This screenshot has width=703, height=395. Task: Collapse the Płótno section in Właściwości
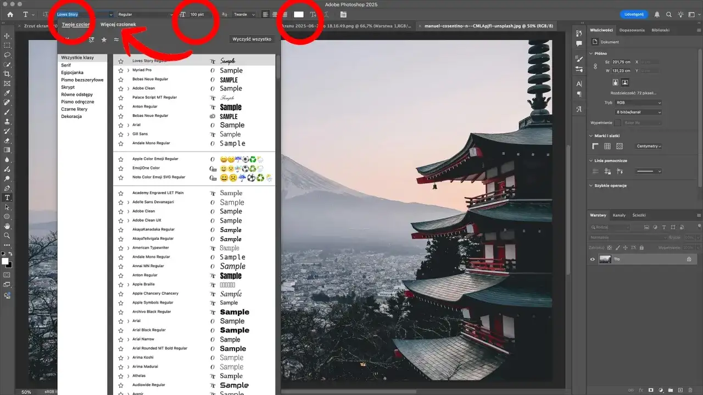(x=591, y=53)
